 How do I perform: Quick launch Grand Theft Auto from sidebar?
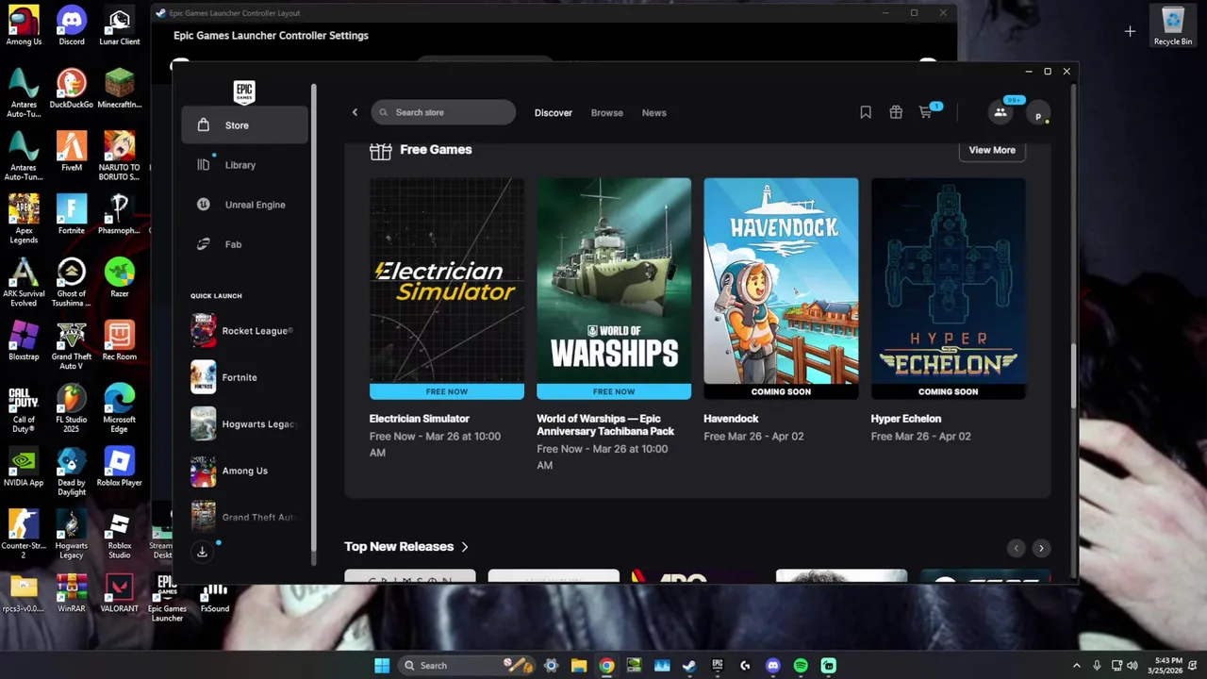coord(244,517)
